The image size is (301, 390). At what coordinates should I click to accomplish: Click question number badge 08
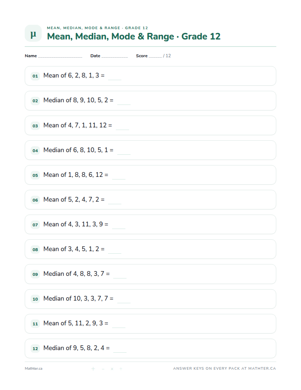tap(35, 249)
